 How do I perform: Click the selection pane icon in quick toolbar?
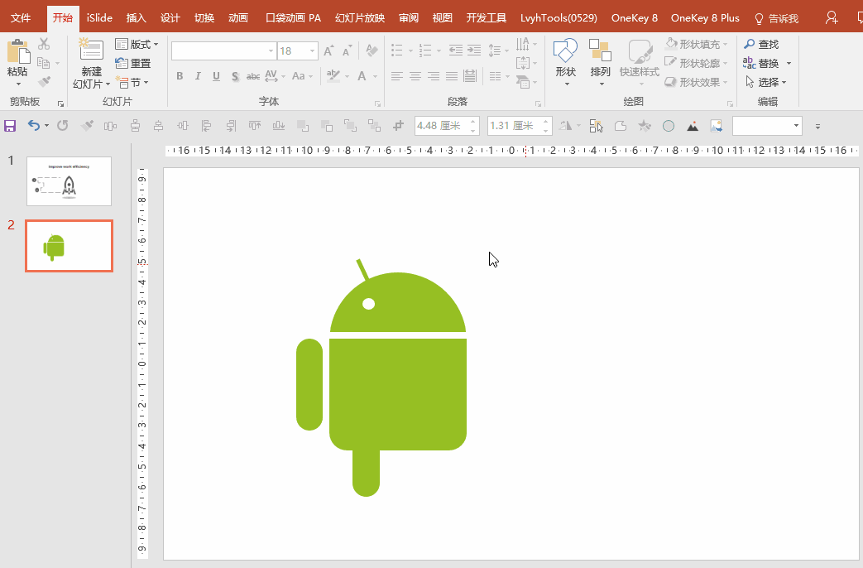(x=596, y=126)
